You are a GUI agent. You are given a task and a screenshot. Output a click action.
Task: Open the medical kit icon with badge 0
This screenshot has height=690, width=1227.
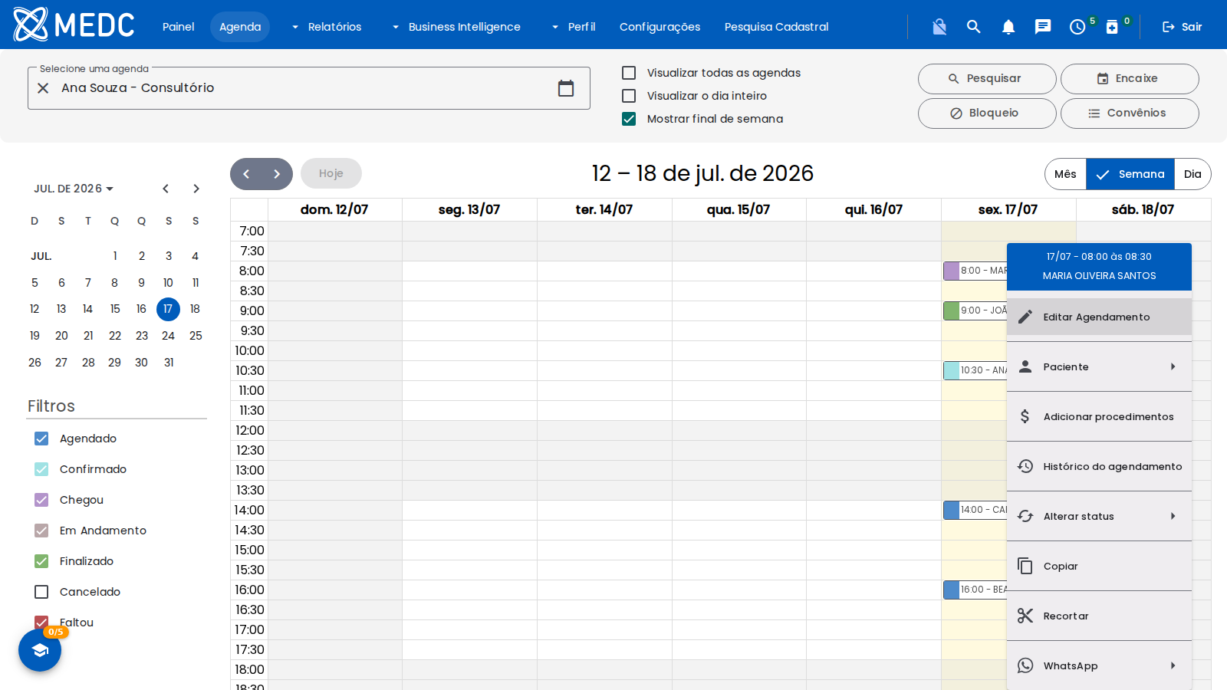point(1112,27)
